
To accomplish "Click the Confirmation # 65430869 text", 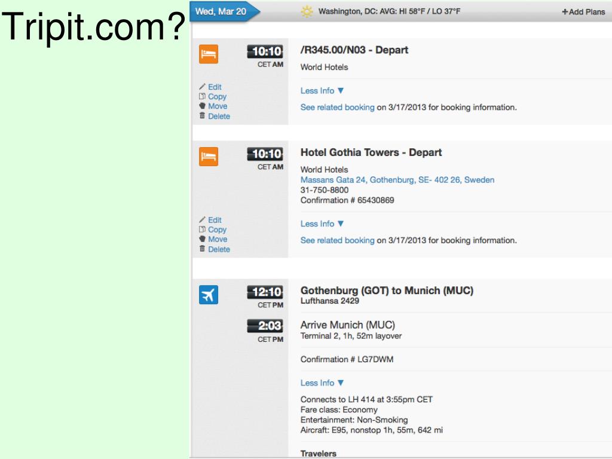I will pyautogui.click(x=347, y=200).
